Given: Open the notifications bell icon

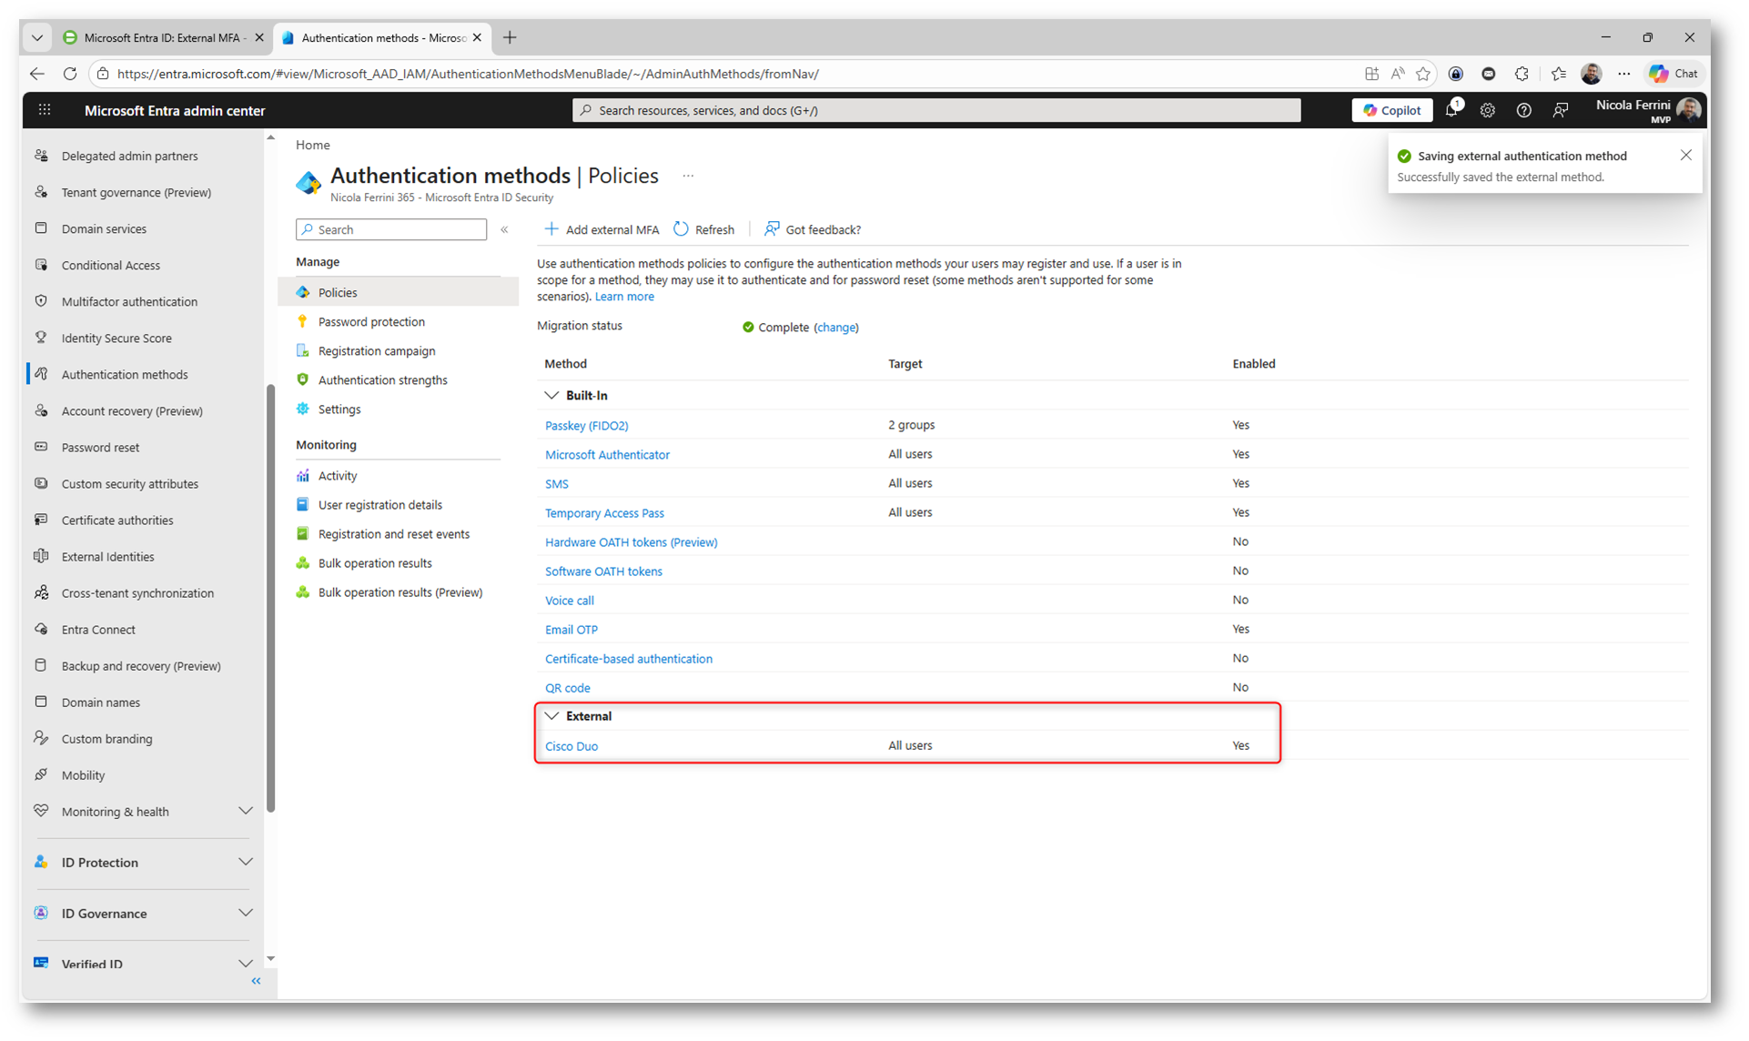Looking at the screenshot, I should pos(1451,110).
